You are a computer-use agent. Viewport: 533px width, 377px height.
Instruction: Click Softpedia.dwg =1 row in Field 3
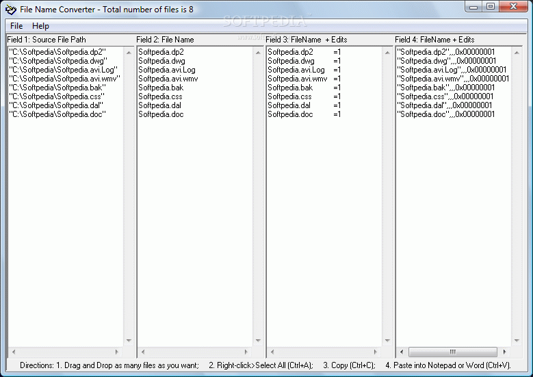coord(304,61)
